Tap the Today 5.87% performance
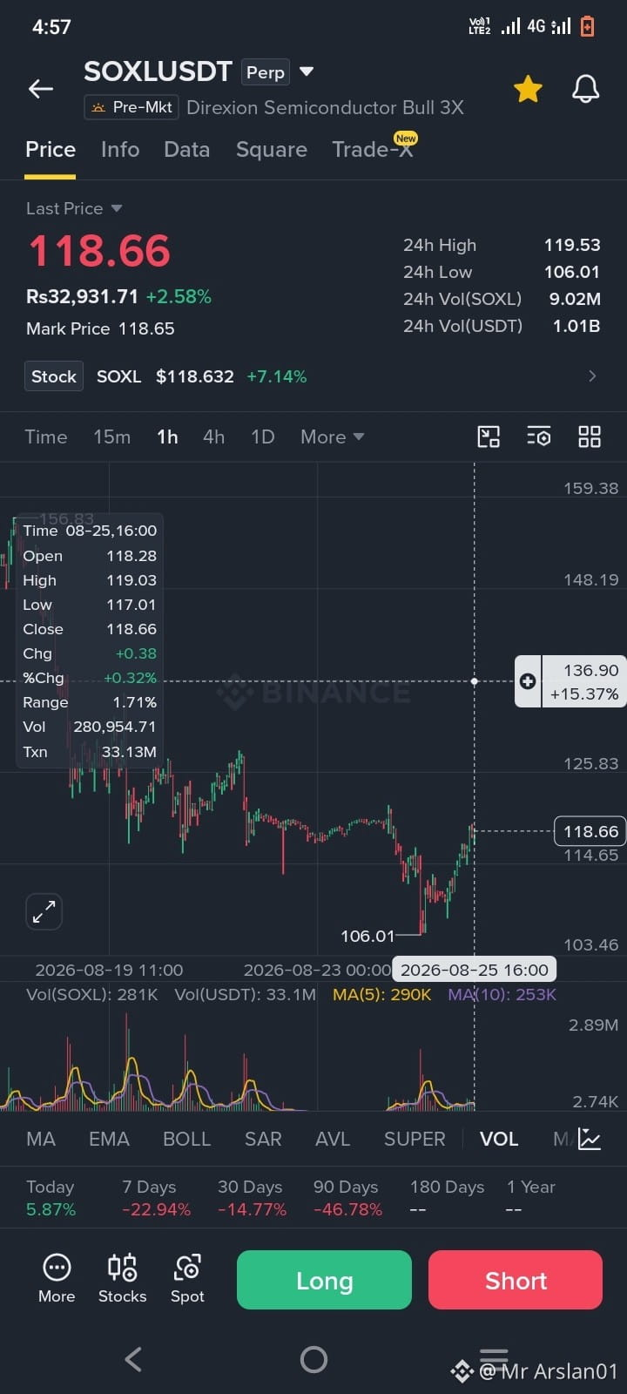The width and height of the screenshot is (627, 1394). tap(51, 1198)
